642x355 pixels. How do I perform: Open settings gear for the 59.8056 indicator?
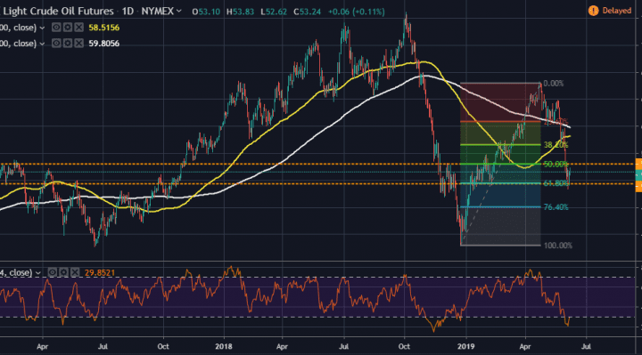pyautogui.click(x=68, y=44)
